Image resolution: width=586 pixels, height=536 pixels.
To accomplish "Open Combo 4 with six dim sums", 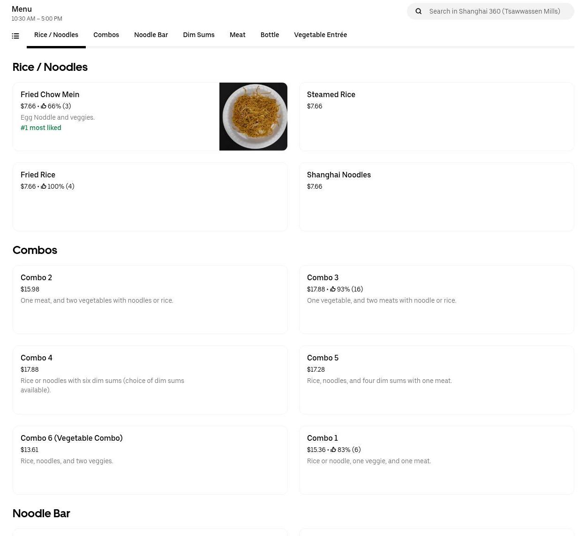I will pos(150,380).
